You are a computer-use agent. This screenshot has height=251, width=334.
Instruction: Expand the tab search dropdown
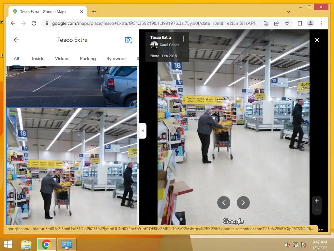[x=288, y=12]
